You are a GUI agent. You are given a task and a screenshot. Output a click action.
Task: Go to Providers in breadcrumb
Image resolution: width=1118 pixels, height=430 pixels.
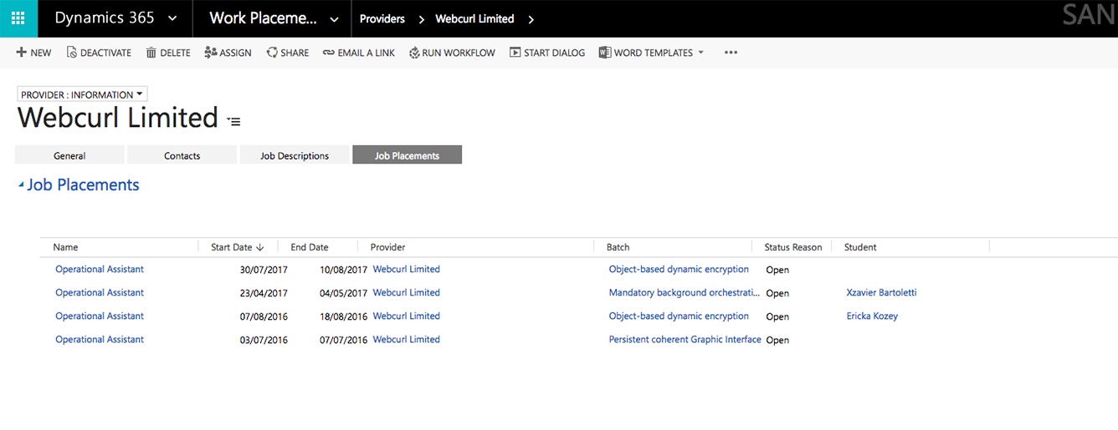[382, 18]
